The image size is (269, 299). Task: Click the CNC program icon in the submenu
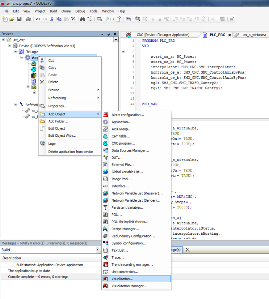point(105,143)
